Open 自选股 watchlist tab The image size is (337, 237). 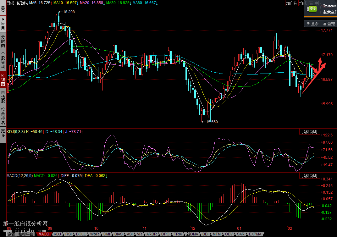pos(3,97)
